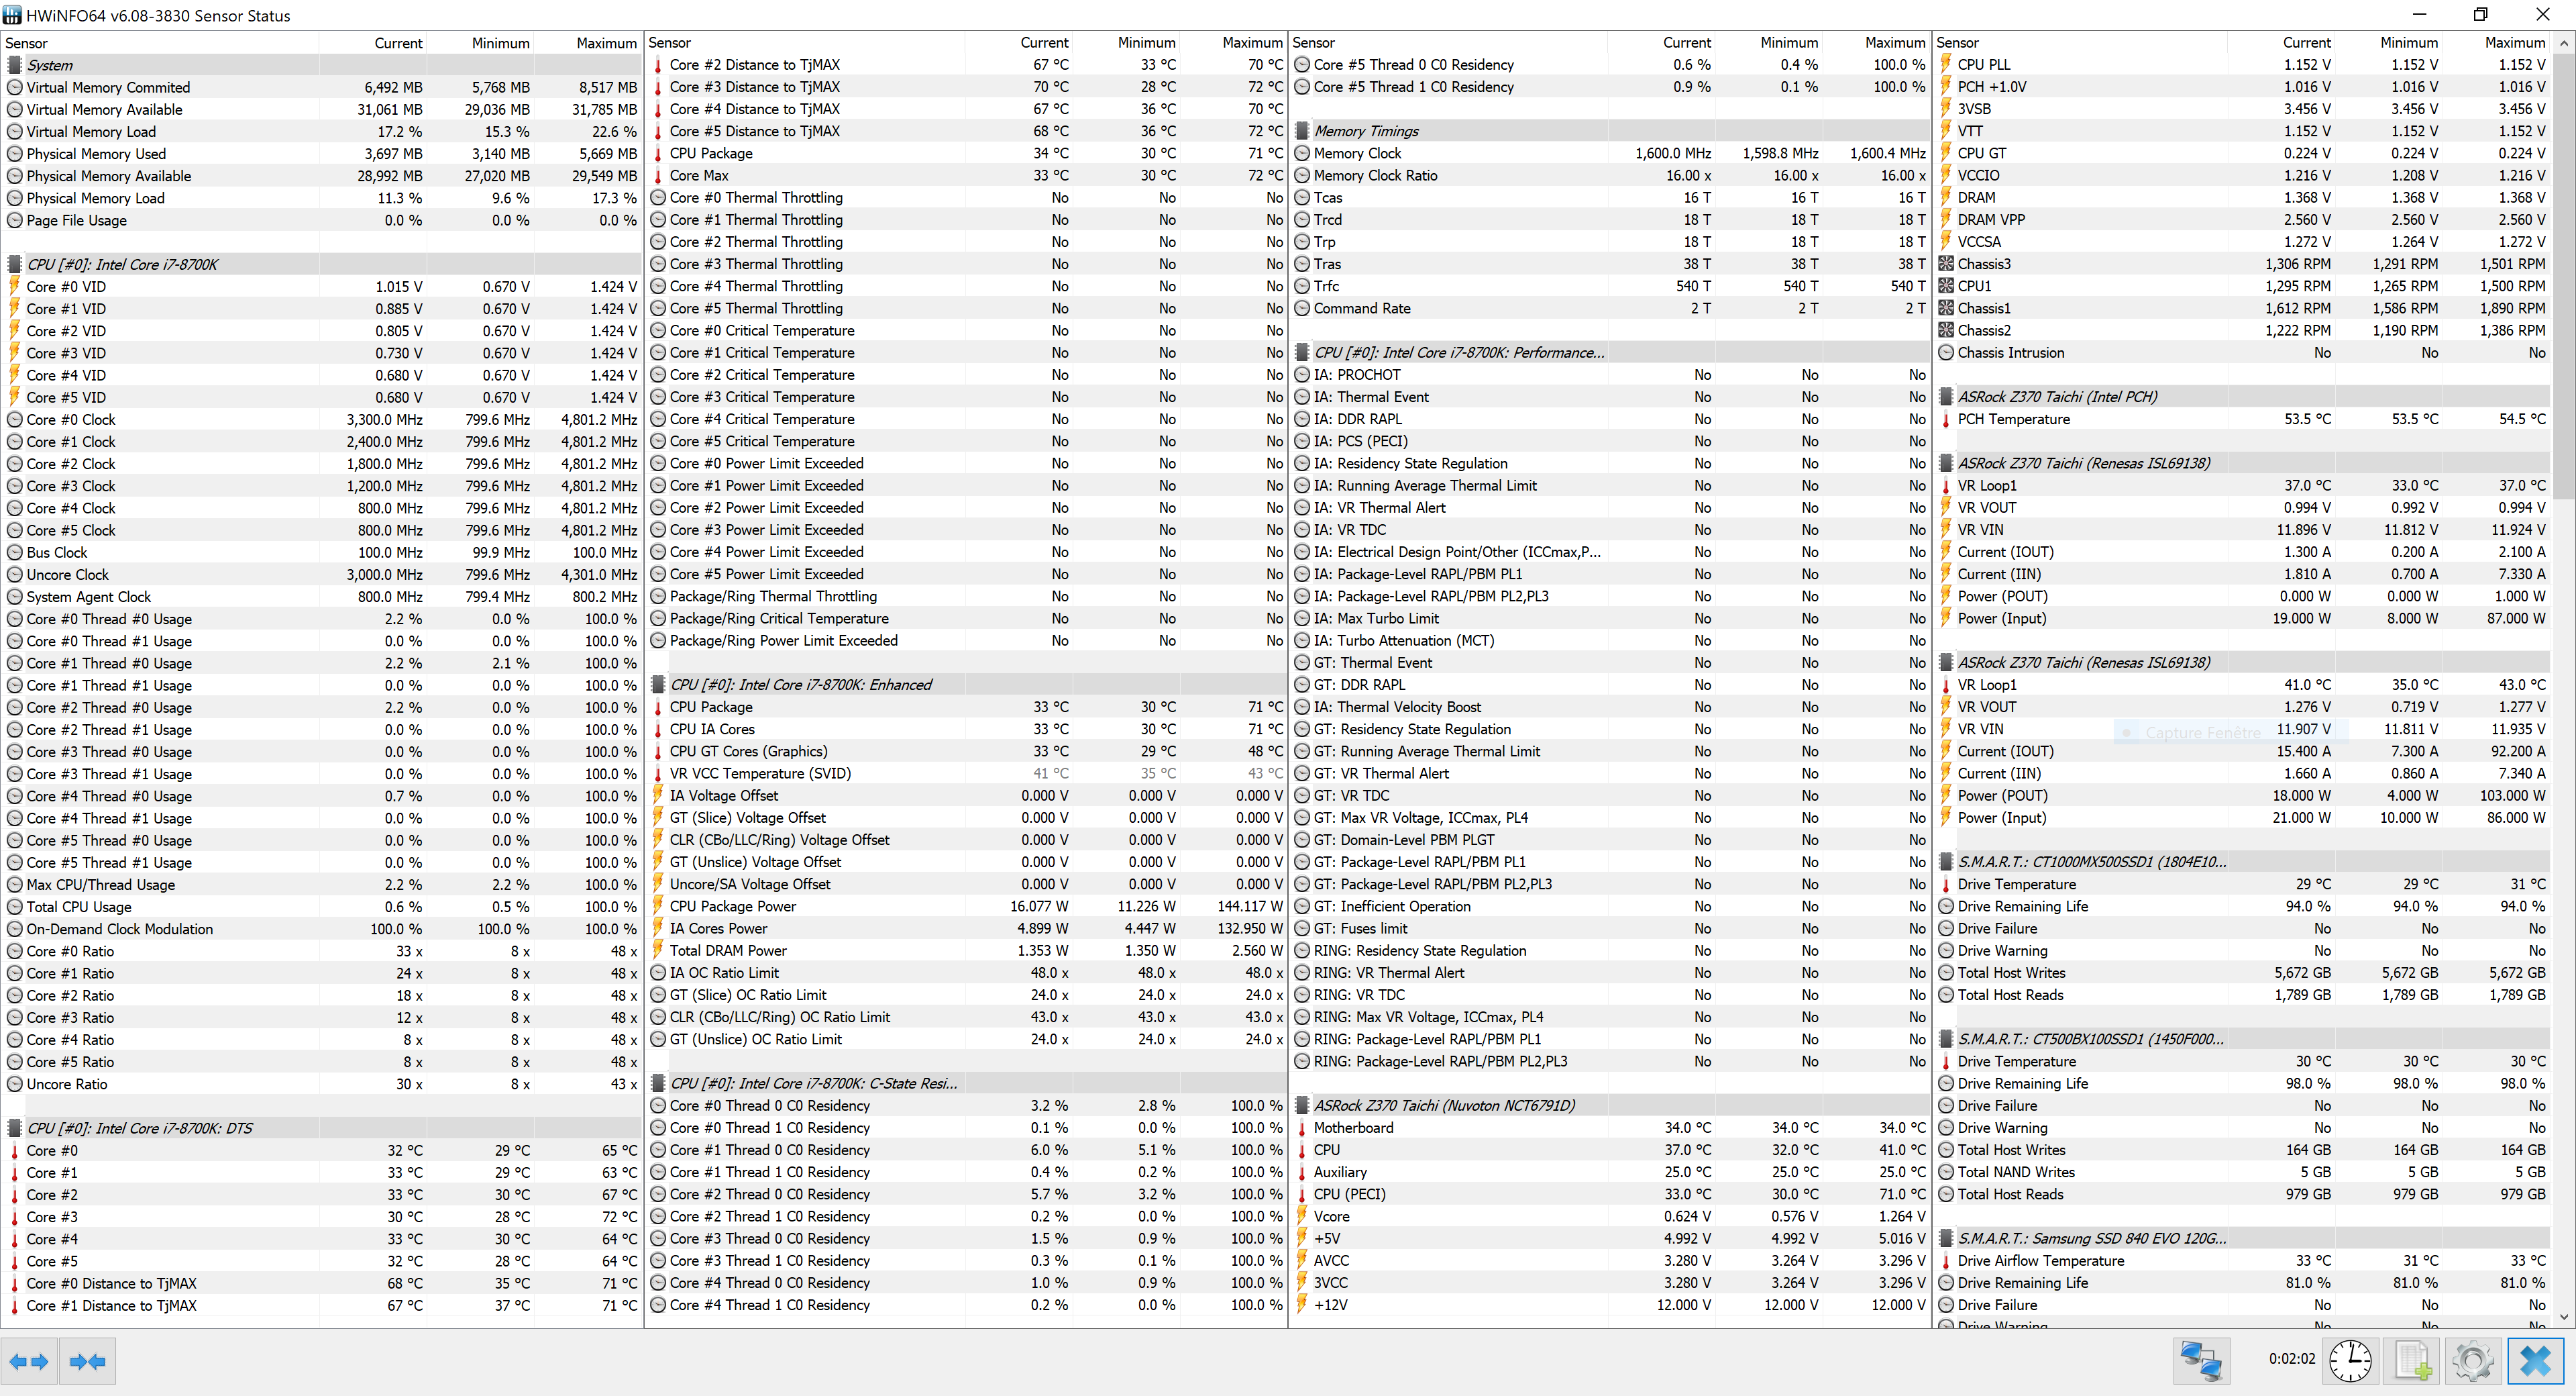Open sensor settings gear icon

tap(2473, 1361)
